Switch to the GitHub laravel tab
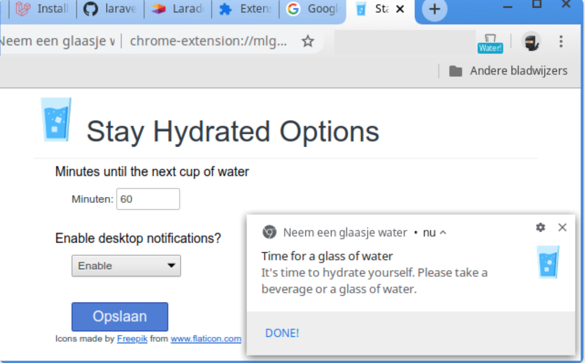This screenshot has width=585, height=363. click(x=109, y=9)
